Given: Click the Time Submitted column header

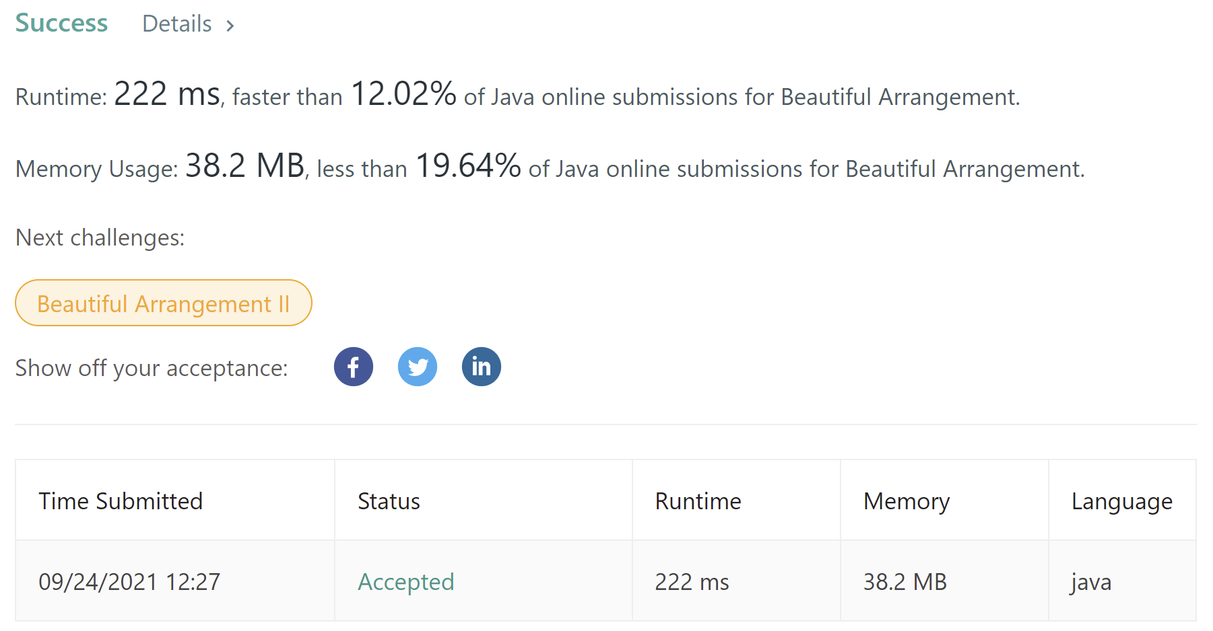Looking at the screenshot, I should pyautogui.click(x=121, y=501).
